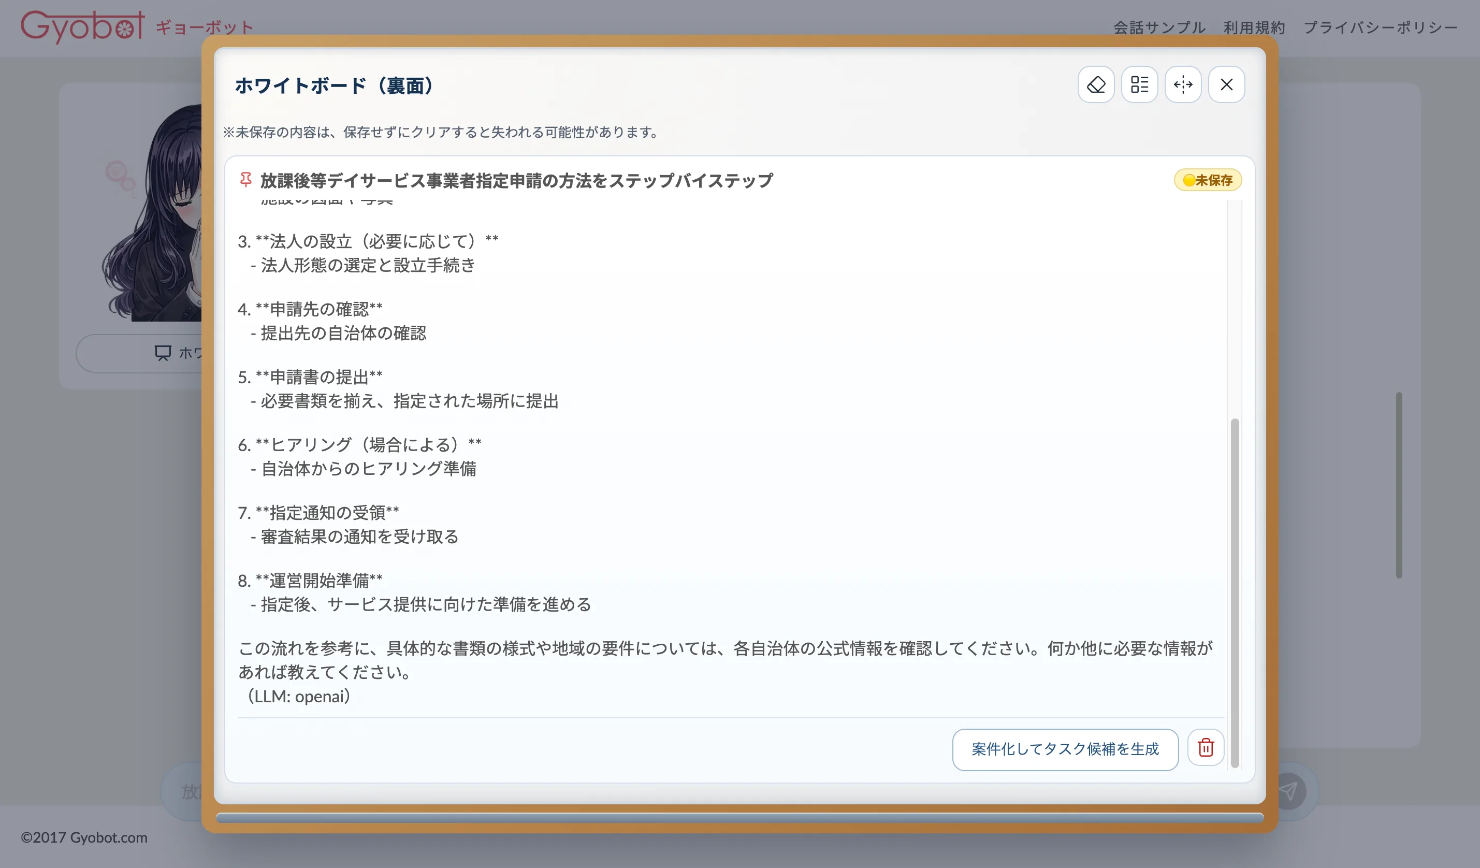Delete the note with red trash icon

(x=1206, y=748)
